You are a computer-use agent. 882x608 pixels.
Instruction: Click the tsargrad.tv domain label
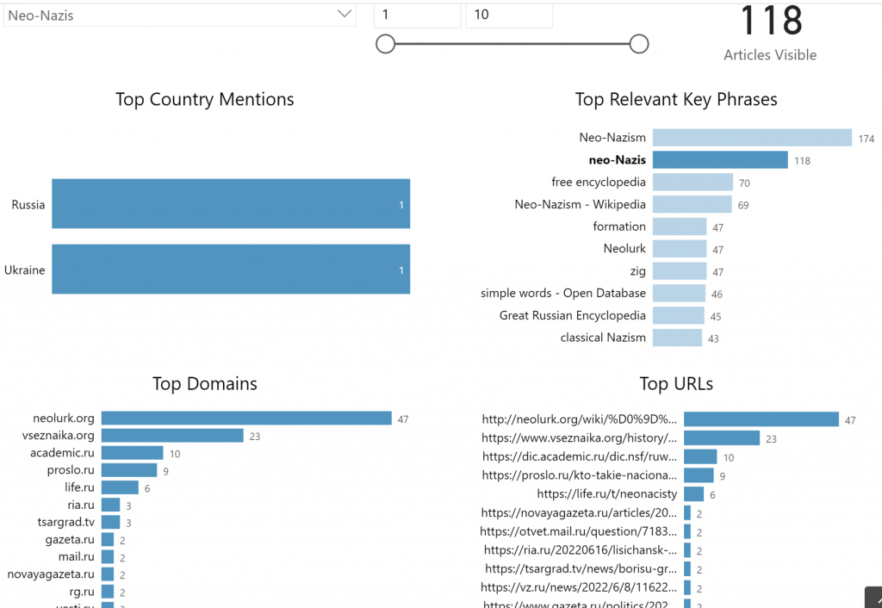click(x=65, y=522)
